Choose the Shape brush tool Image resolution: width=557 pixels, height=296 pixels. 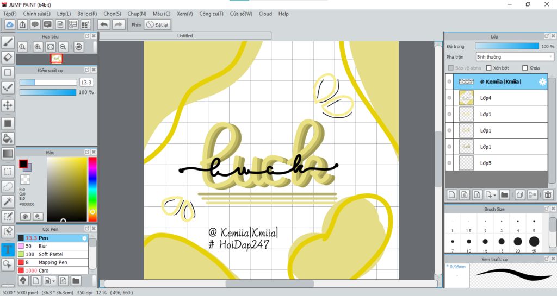(x=8, y=73)
